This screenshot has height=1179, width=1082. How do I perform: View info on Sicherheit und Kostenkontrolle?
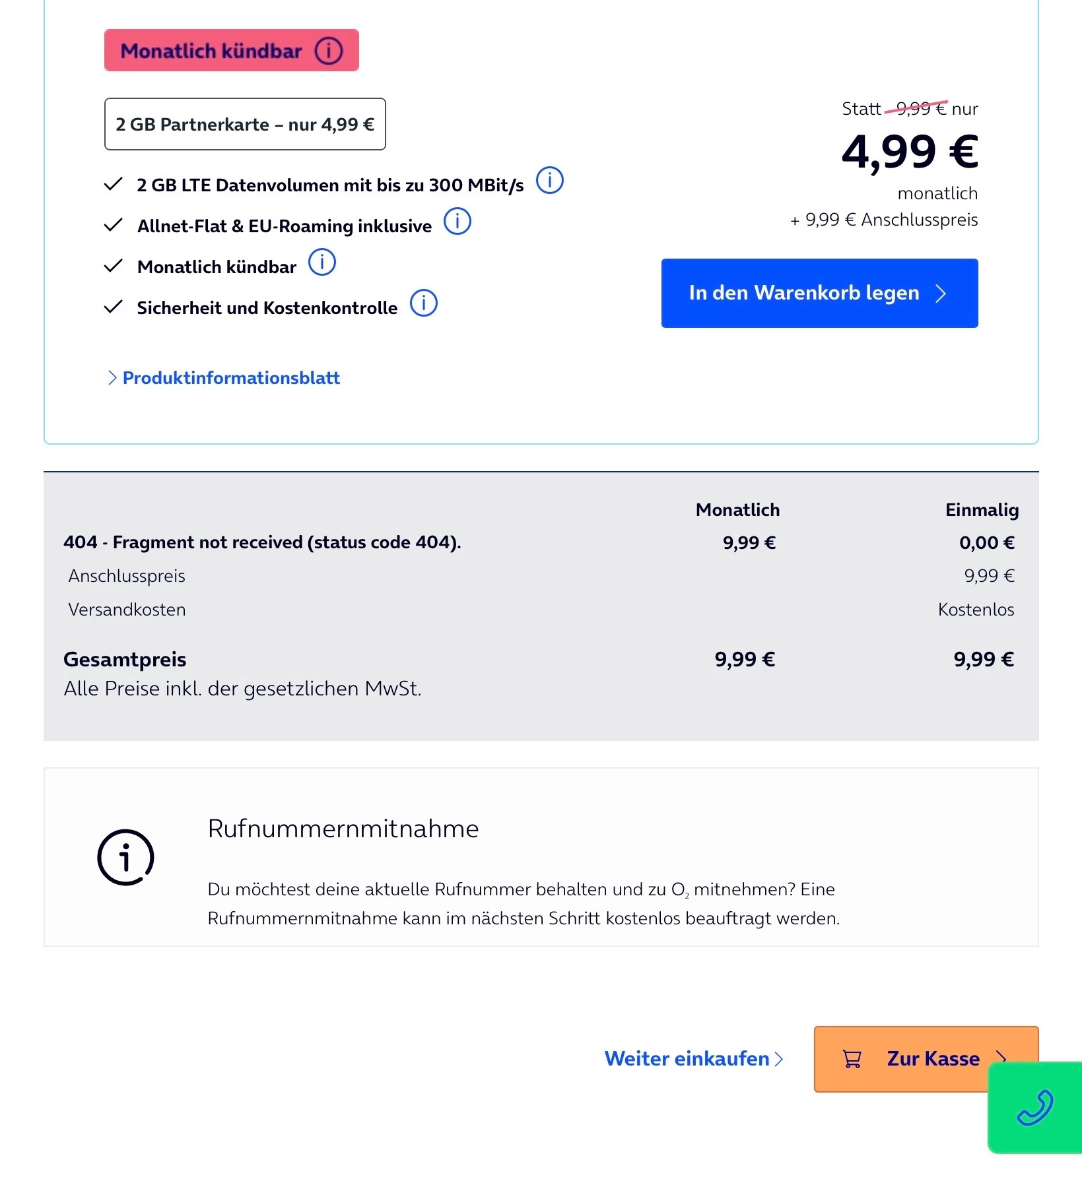coord(424,303)
